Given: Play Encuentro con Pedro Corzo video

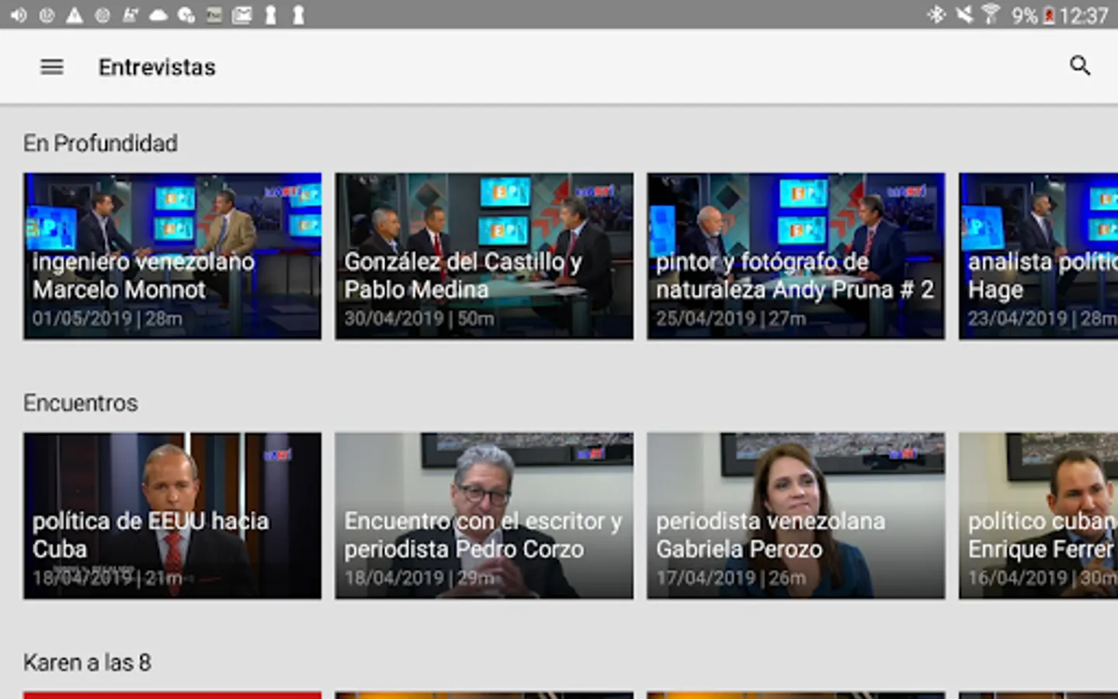Looking at the screenshot, I should pyautogui.click(x=484, y=516).
